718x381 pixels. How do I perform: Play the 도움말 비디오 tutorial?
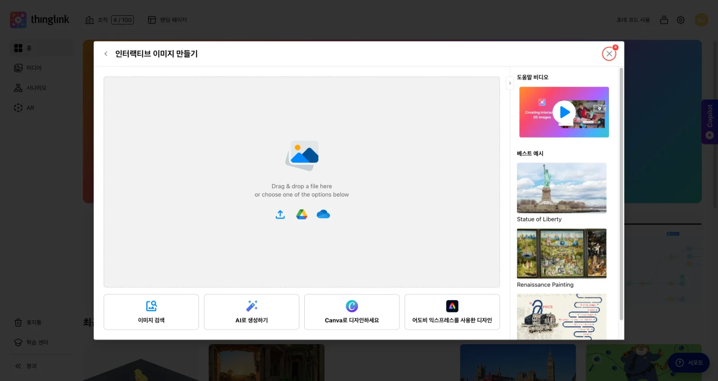564,112
